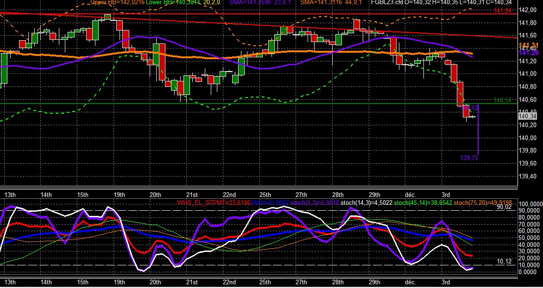Click the highlighted current price box '140,34'

[528, 116]
